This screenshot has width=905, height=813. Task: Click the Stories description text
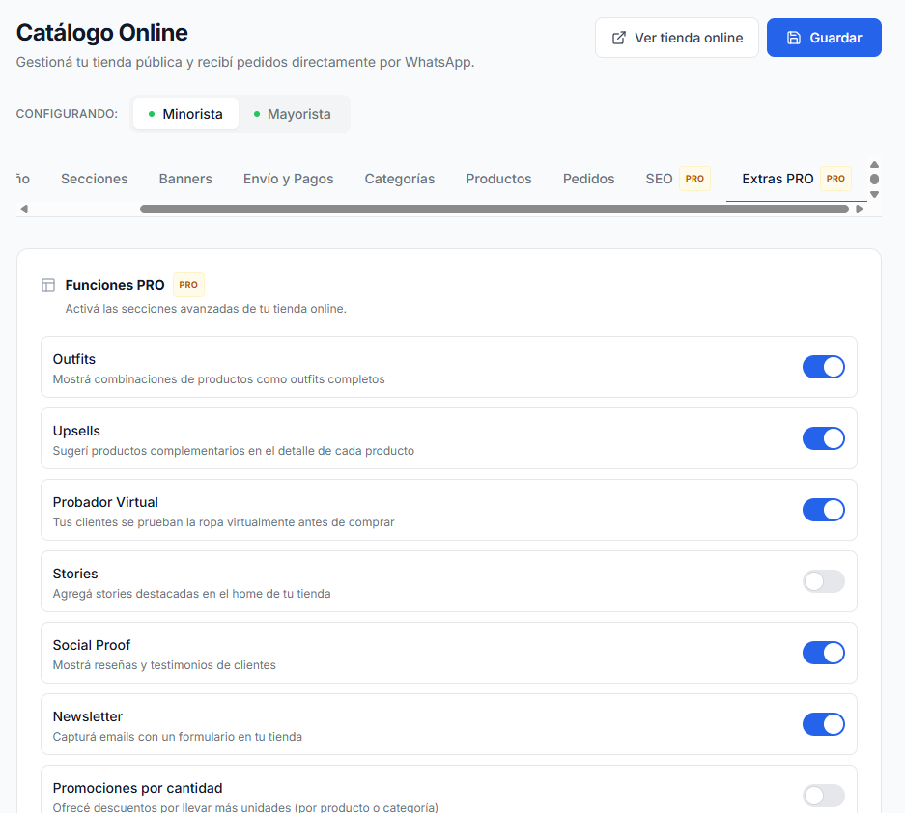[x=191, y=594]
